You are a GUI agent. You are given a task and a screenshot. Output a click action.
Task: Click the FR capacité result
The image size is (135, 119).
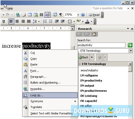(89, 101)
